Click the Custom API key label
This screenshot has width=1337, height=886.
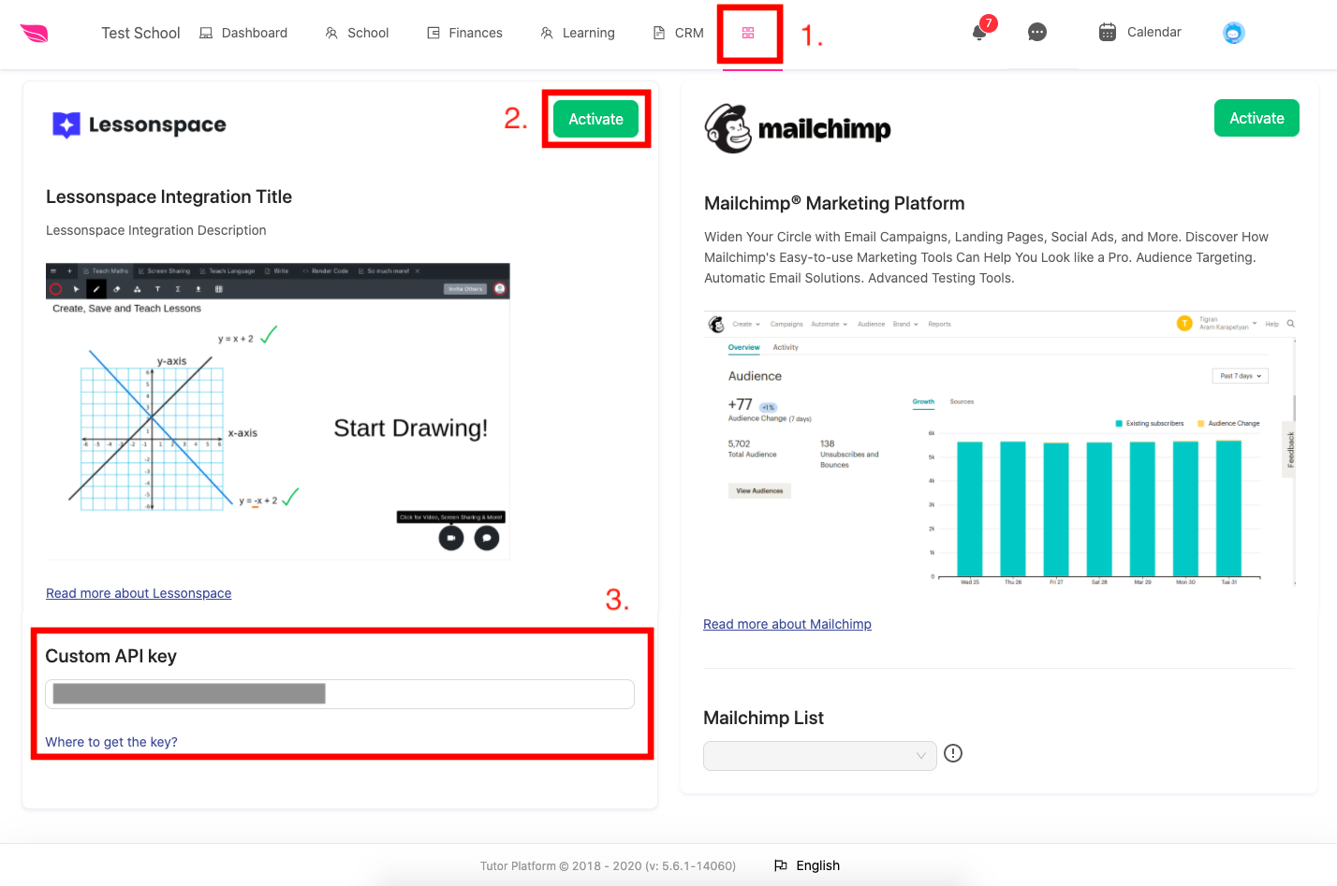click(111, 656)
